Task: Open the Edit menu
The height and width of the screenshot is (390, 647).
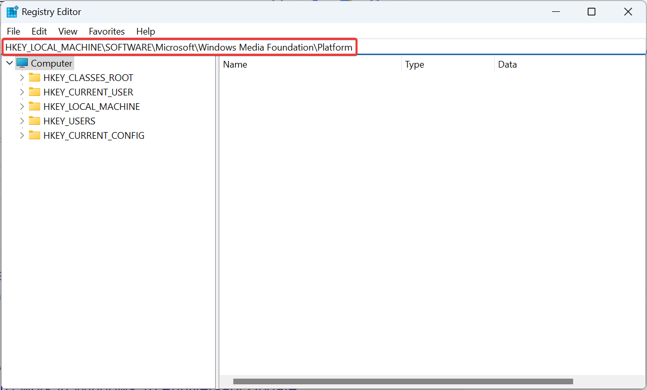Action: [x=39, y=31]
